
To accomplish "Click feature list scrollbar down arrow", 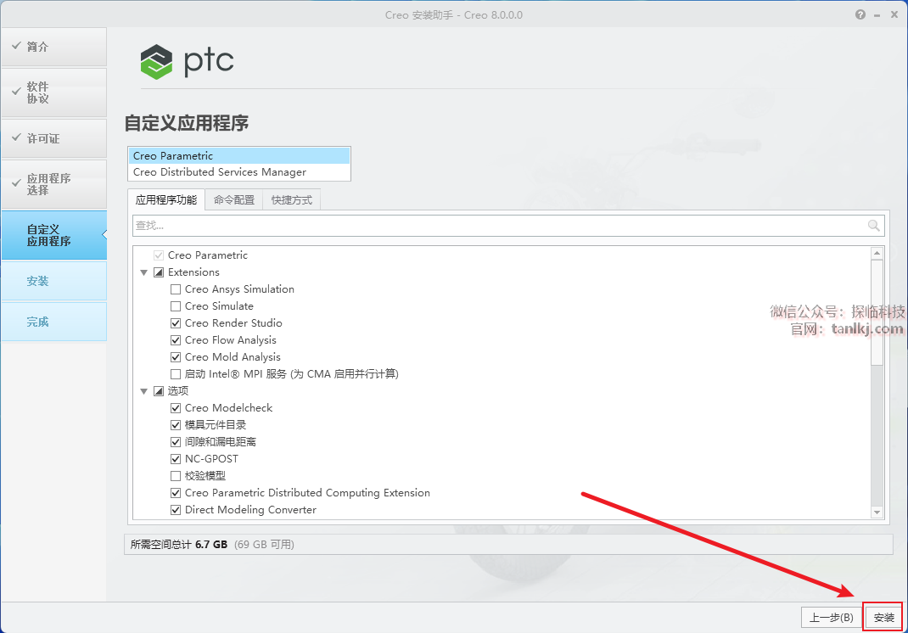I will point(877,512).
